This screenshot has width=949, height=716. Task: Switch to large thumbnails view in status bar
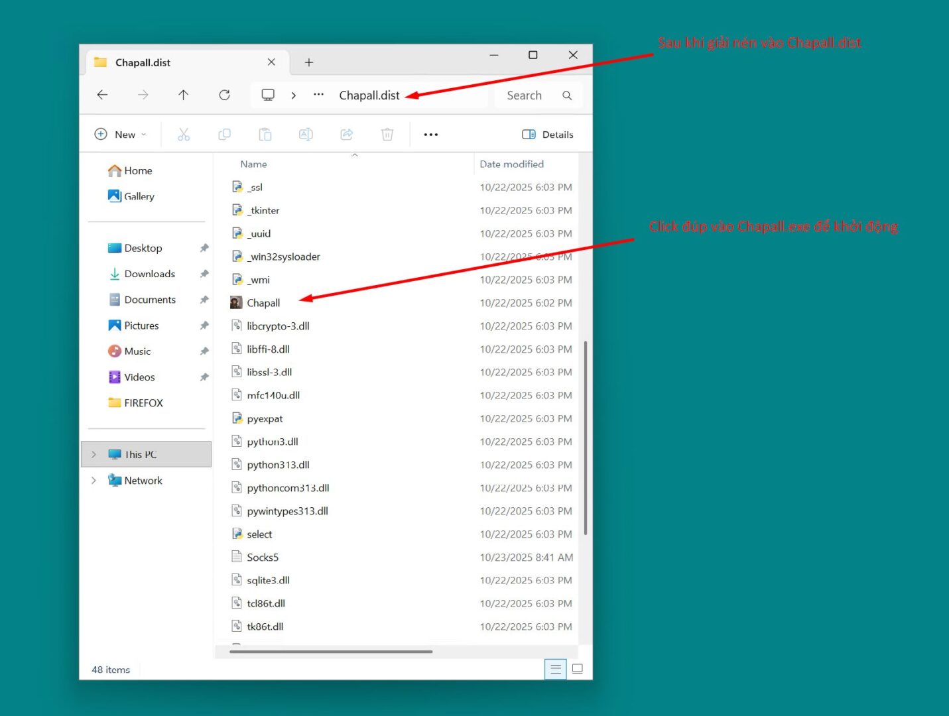pyautogui.click(x=578, y=669)
